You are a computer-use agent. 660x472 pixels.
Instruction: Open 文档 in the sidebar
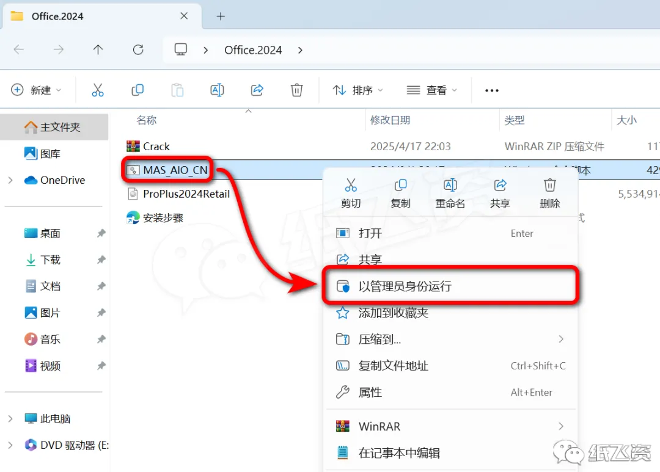pyautogui.click(x=43, y=286)
